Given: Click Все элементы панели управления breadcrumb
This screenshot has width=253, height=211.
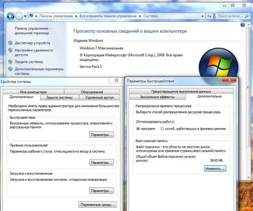Looking at the screenshot, I should 108,16.
